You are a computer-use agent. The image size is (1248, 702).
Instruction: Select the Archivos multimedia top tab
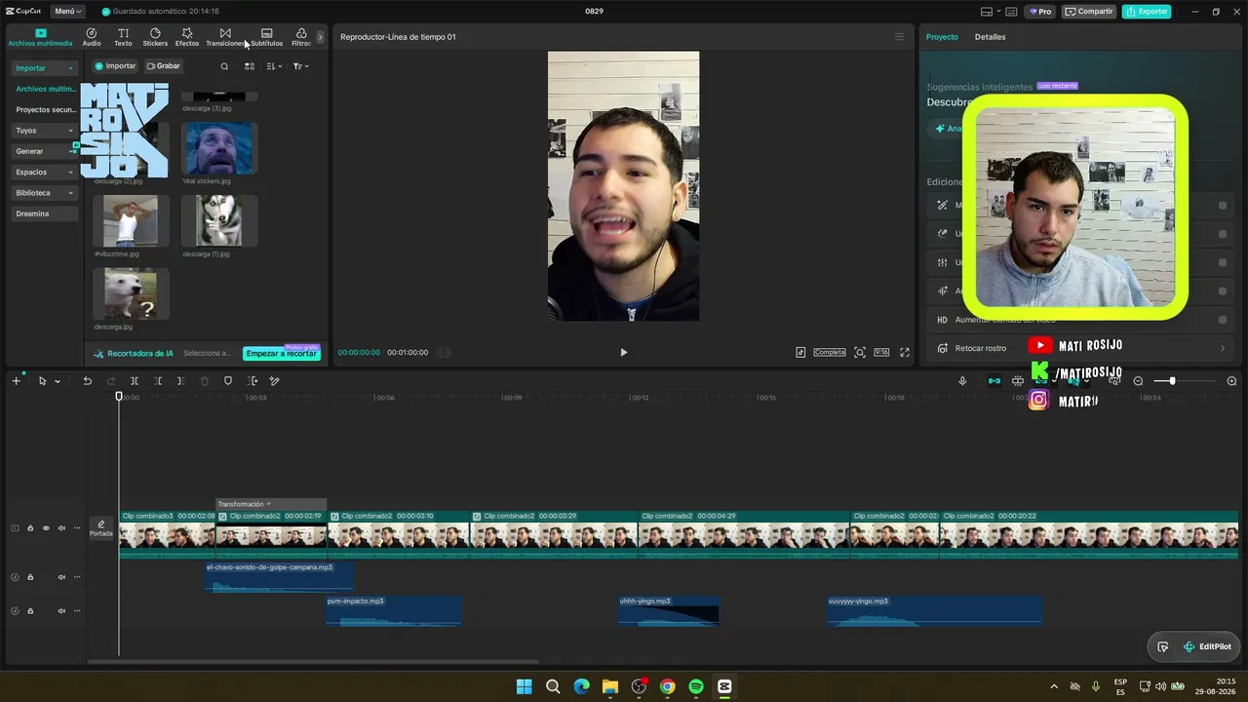40,37
